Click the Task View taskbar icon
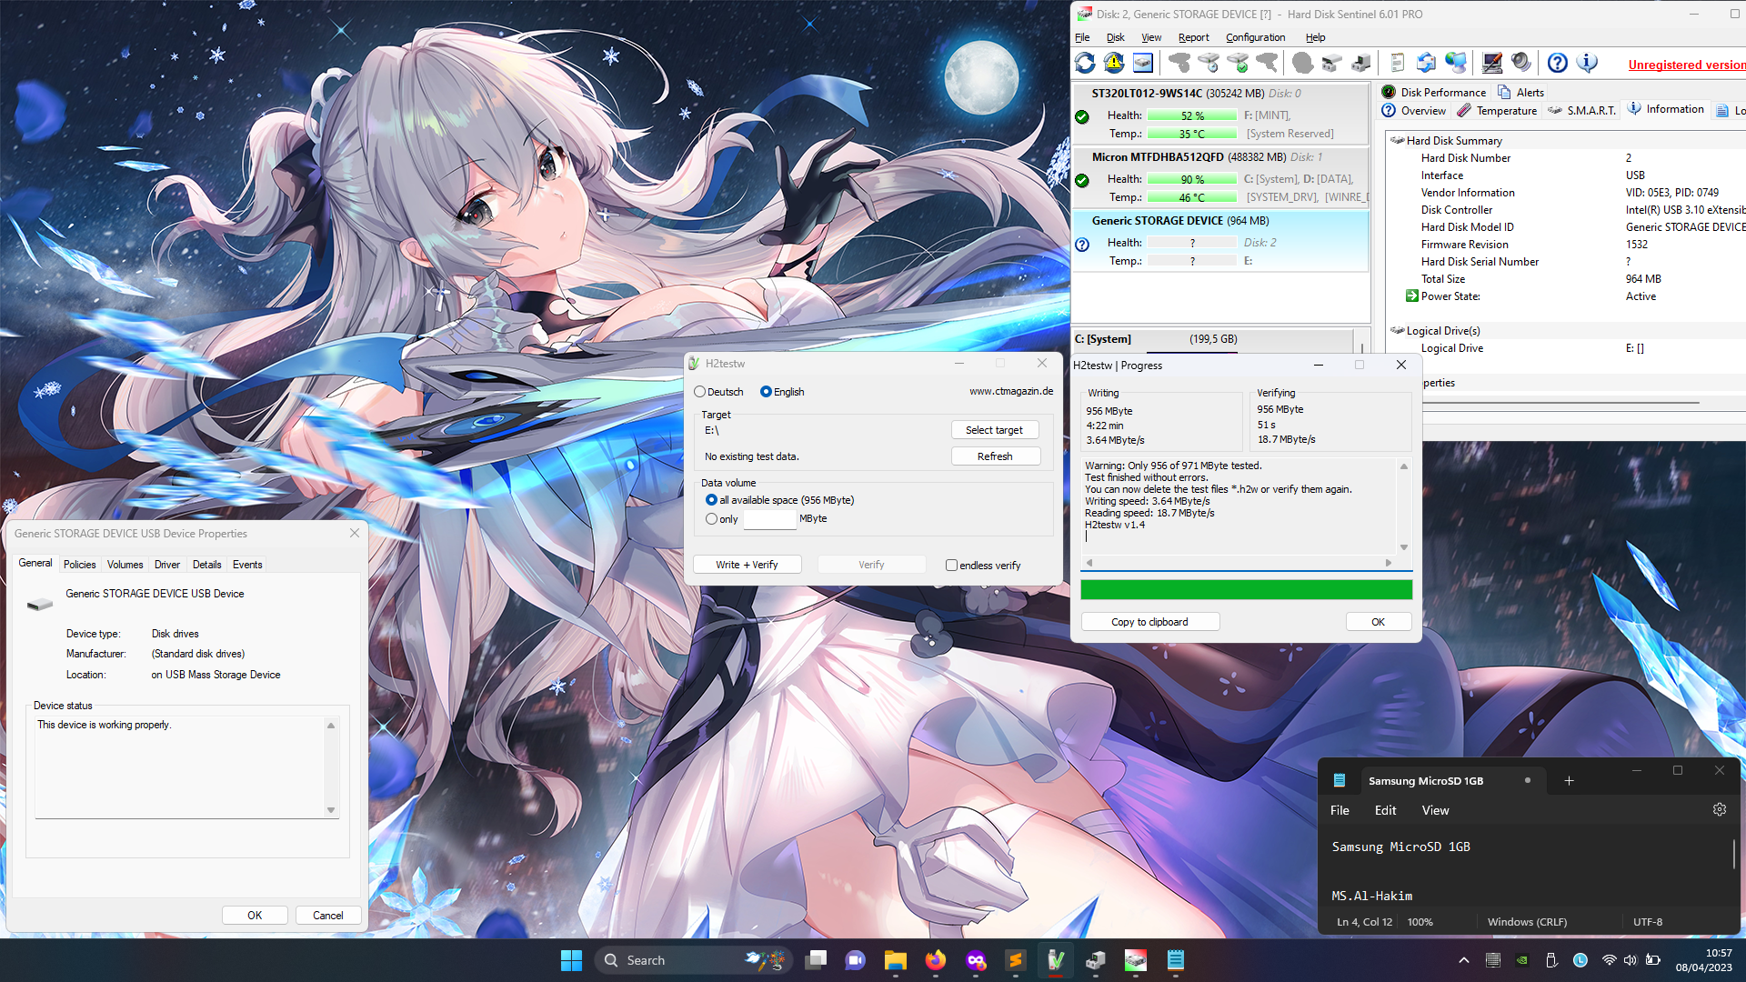The width and height of the screenshot is (1746, 982). click(x=816, y=960)
